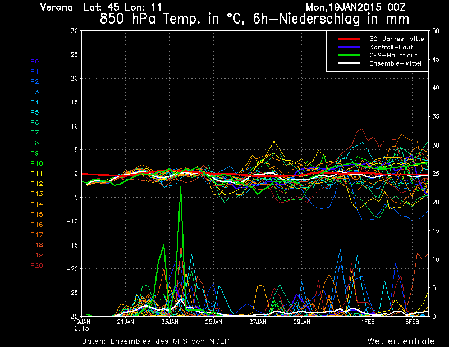Click the 0 label on left temperature axis

(x=76, y=174)
